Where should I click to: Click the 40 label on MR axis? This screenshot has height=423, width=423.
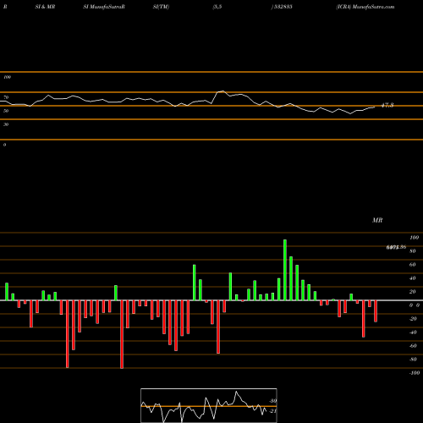[412, 278]
